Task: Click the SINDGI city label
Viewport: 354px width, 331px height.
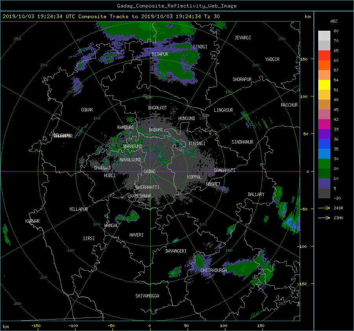Action: point(200,47)
